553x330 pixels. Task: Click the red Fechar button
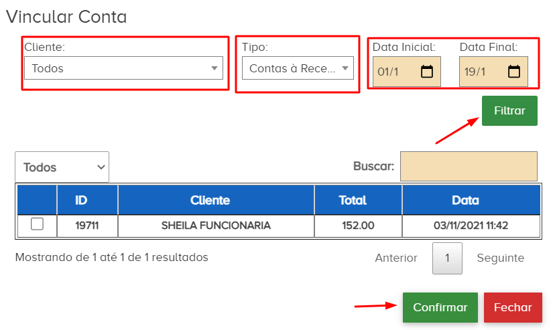coord(513,308)
